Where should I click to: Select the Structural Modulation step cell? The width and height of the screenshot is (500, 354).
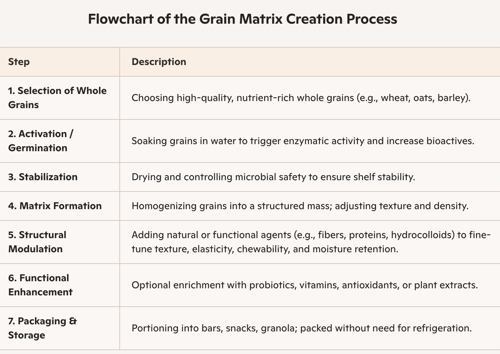coord(37,242)
